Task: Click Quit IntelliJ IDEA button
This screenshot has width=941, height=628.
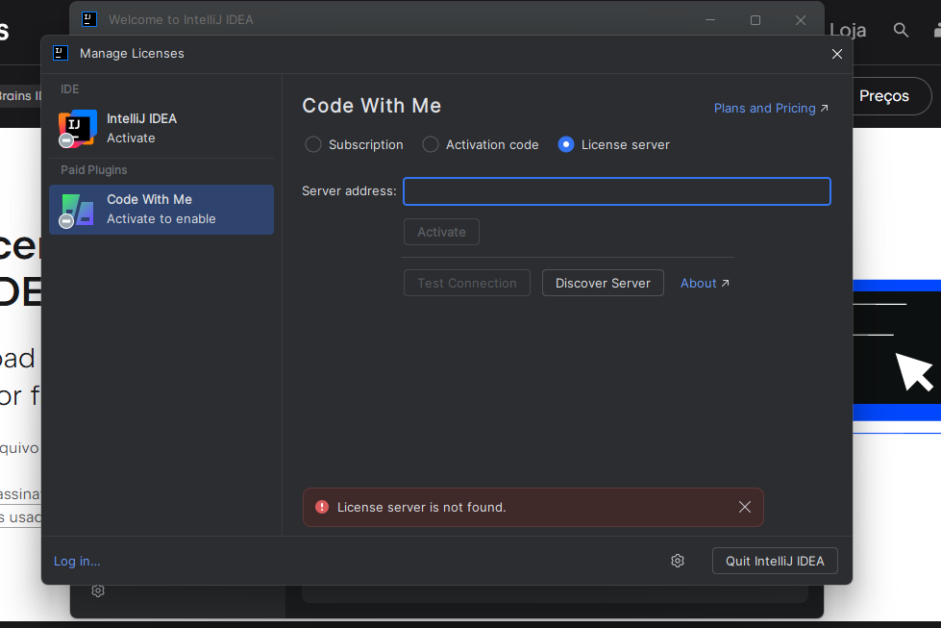Action: point(775,561)
